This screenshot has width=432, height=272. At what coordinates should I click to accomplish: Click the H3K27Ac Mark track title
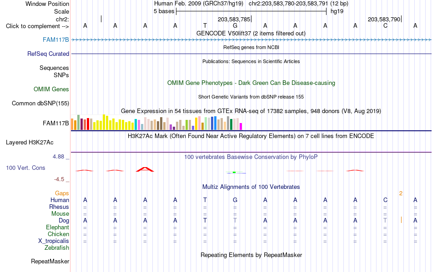point(251,136)
